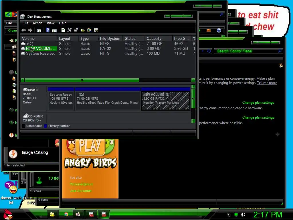Sort by the Capacity column header
Screen dimensions: 293x220
point(159,38)
